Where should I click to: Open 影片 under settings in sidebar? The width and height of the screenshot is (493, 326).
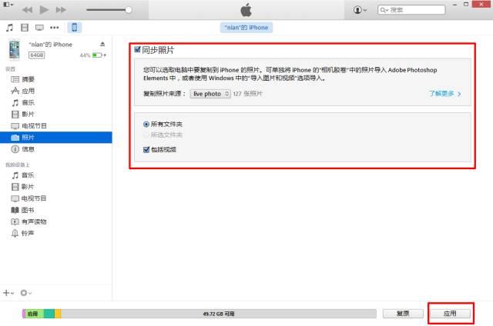pyautogui.click(x=28, y=115)
